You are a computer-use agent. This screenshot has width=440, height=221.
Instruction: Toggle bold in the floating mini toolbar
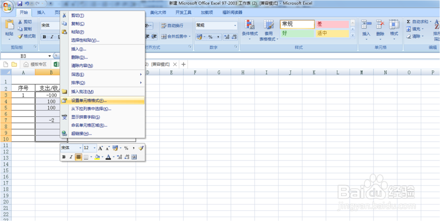[64, 157]
